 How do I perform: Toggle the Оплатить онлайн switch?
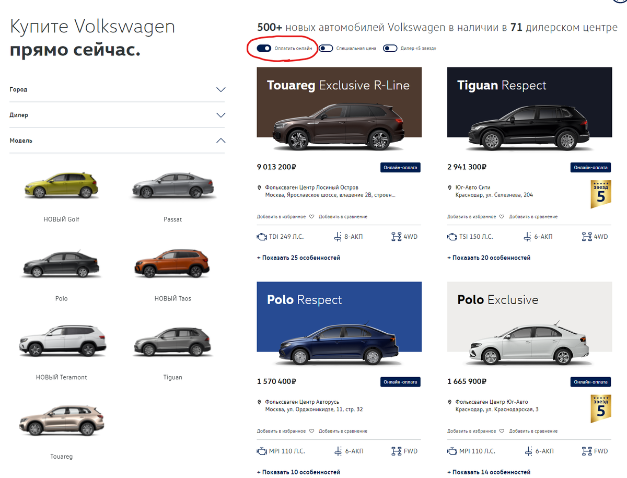264,48
